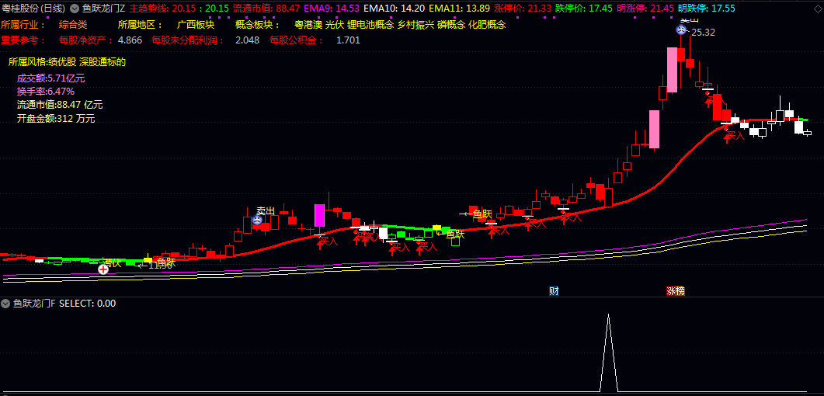Click the 每股公积金 value 1.701
Screen dimensions: 824x396
348,40
